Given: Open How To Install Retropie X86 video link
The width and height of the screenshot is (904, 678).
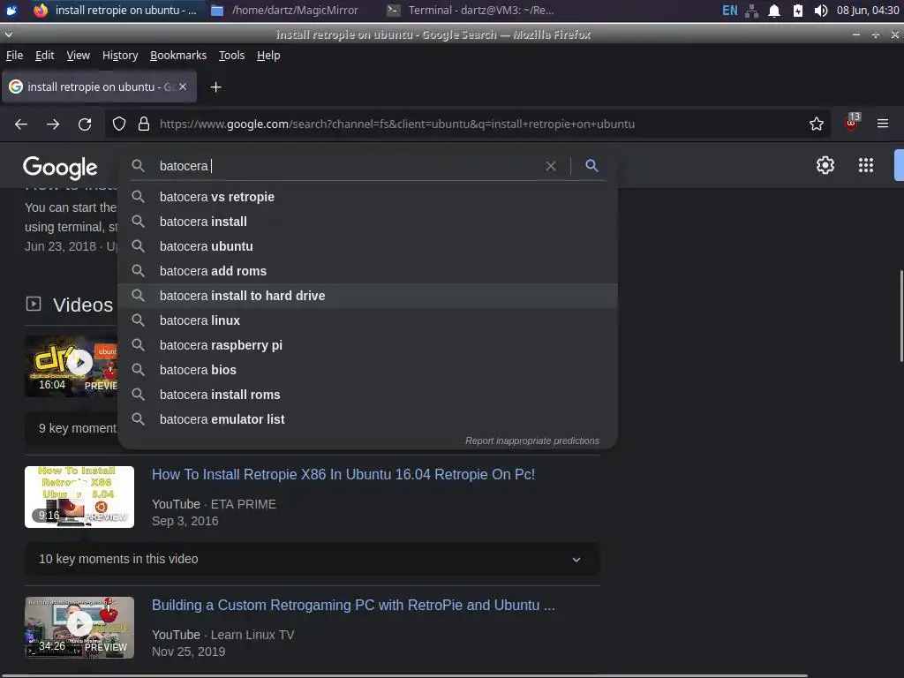Looking at the screenshot, I should [x=343, y=474].
